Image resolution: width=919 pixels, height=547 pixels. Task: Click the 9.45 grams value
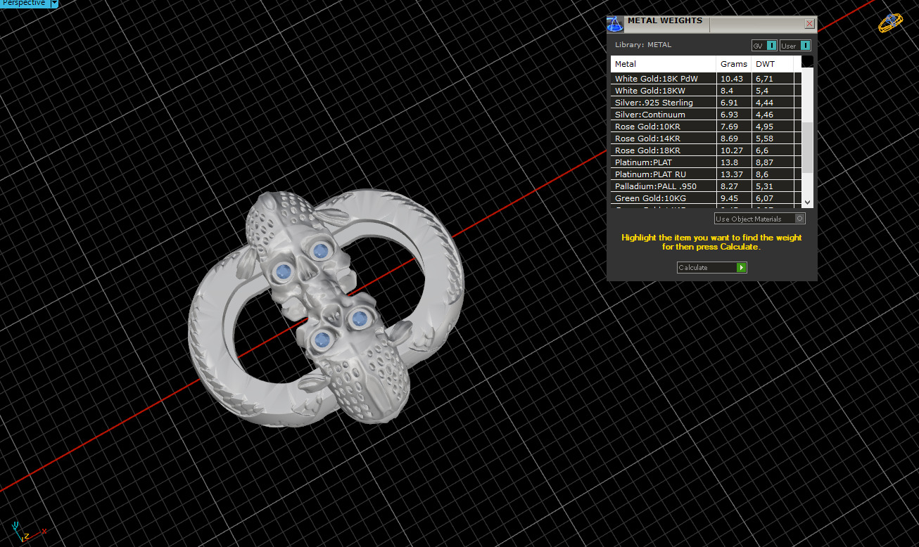pyautogui.click(x=728, y=198)
